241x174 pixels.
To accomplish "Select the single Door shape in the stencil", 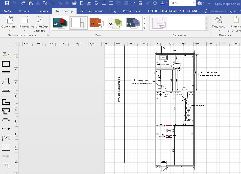I will coord(6,82).
